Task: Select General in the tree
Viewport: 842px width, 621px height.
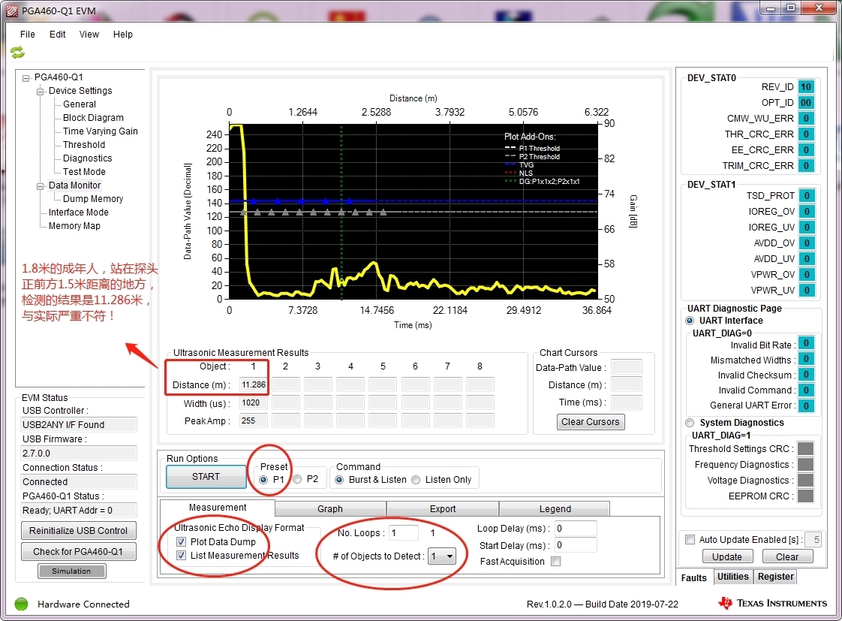Action: (80, 104)
